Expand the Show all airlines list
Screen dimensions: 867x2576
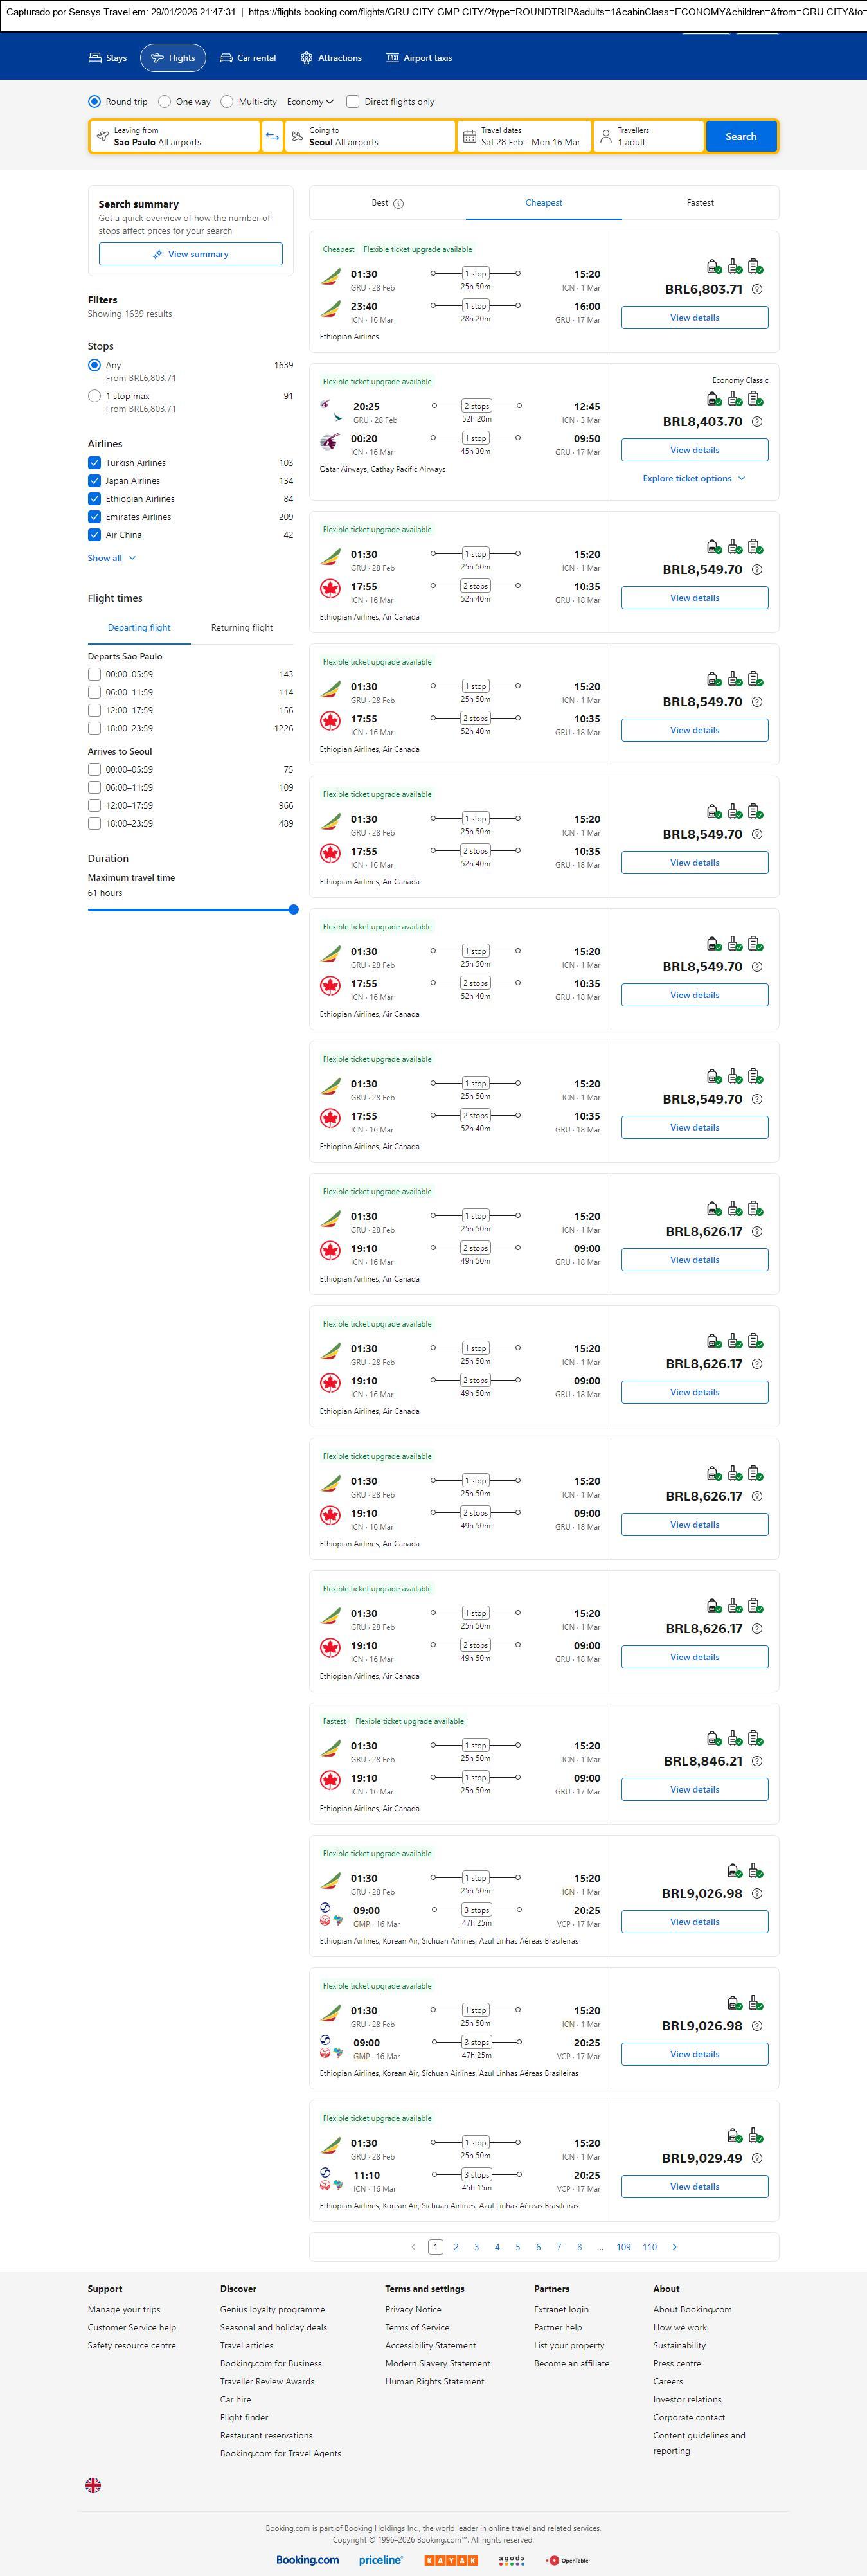(x=111, y=558)
